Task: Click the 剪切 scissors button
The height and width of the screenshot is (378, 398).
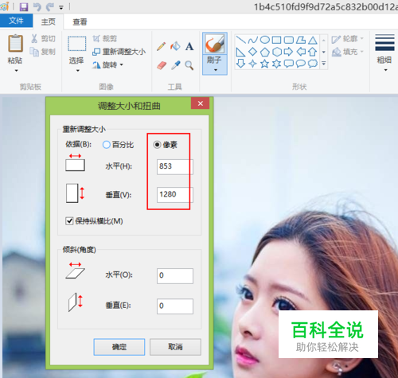Action: [x=43, y=39]
